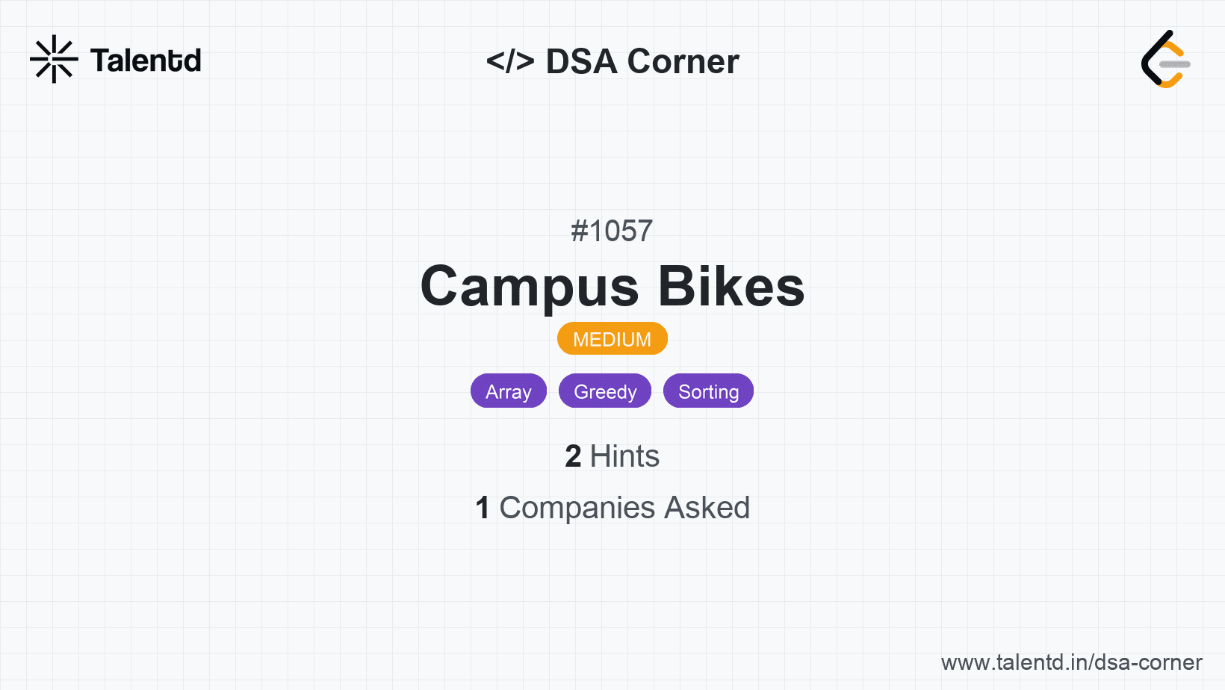The height and width of the screenshot is (690, 1225).
Task: Open the DSA Corner heading
Action: (x=612, y=61)
